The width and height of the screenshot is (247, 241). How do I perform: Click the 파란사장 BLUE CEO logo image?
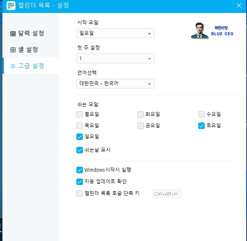click(x=212, y=30)
